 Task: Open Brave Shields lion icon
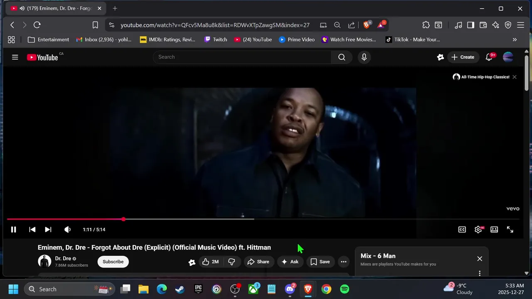click(367, 25)
